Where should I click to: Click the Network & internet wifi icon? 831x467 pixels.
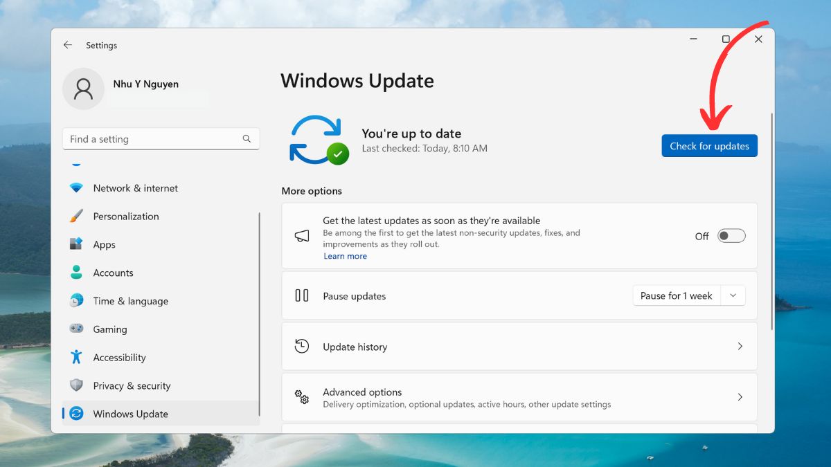[x=76, y=188]
